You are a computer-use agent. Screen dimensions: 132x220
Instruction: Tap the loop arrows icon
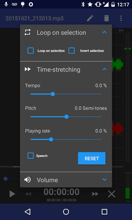point(27,32)
